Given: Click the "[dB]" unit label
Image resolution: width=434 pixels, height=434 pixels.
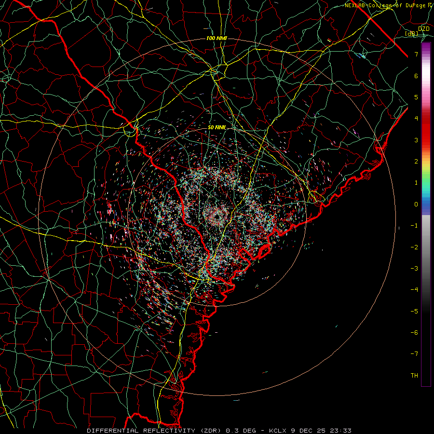Looking at the screenshot, I should coord(412,33).
